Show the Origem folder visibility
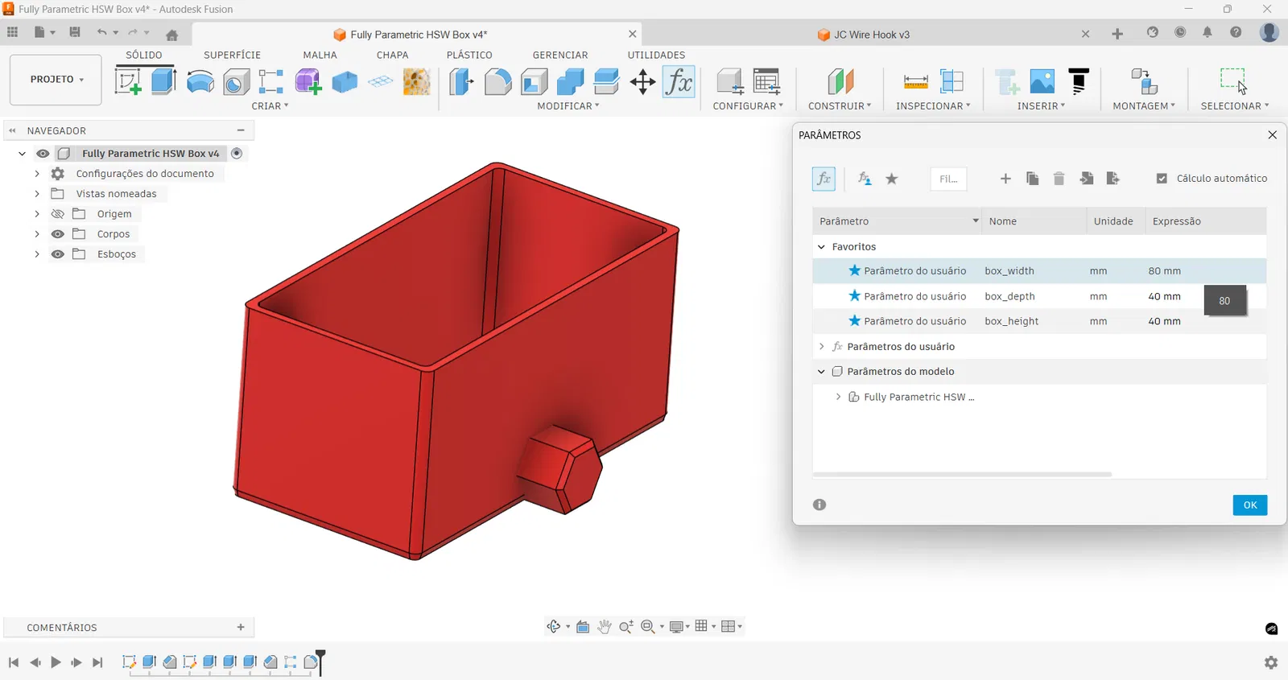This screenshot has width=1288, height=680. click(x=58, y=214)
